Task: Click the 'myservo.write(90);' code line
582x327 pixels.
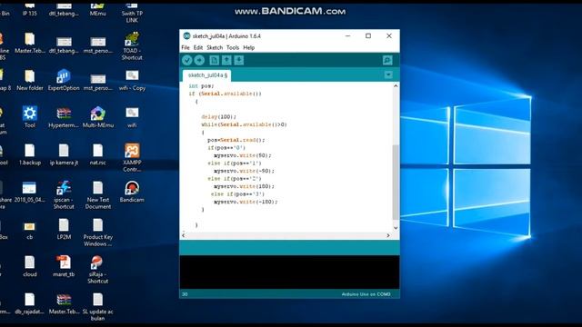Action: click(243, 155)
